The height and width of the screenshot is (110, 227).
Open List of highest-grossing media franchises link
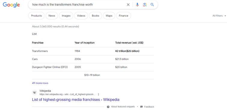[76, 100]
